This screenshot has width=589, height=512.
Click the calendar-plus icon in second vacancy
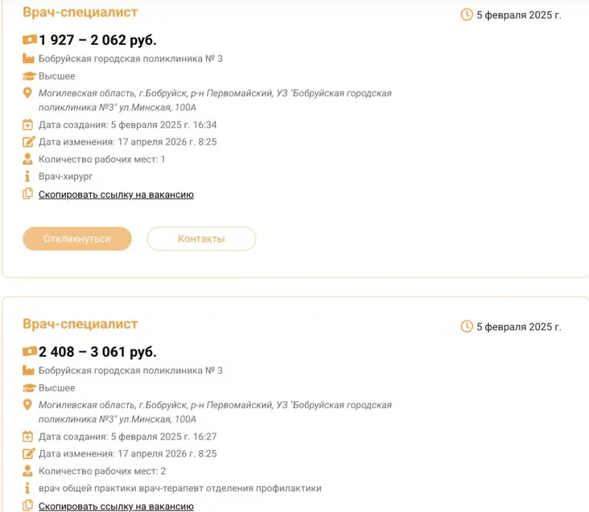(28, 436)
